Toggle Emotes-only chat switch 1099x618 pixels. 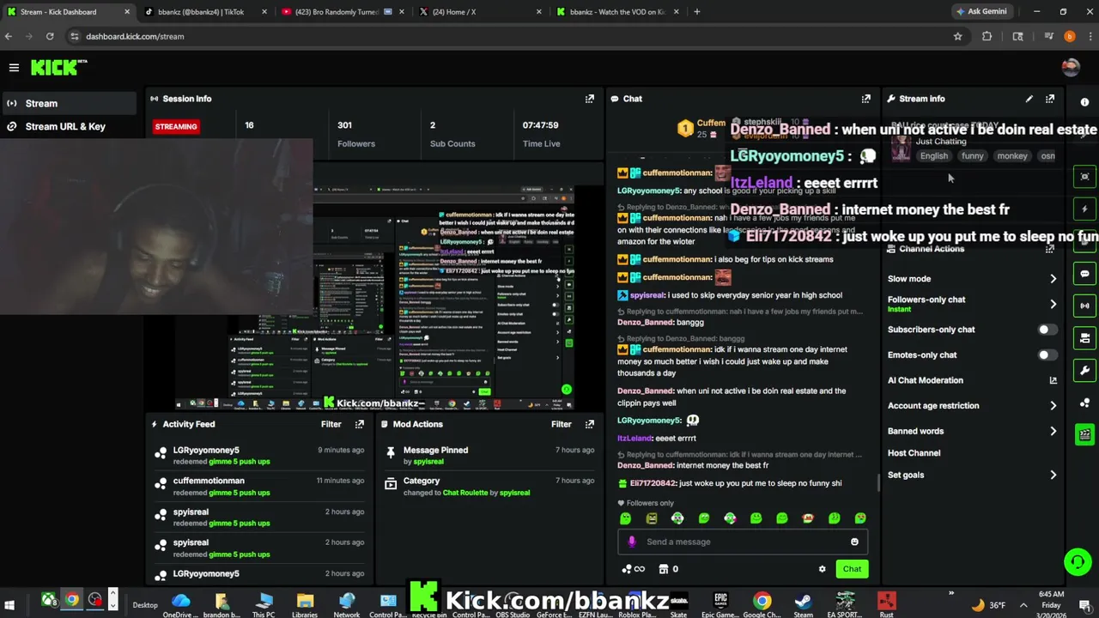pyautogui.click(x=1047, y=354)
